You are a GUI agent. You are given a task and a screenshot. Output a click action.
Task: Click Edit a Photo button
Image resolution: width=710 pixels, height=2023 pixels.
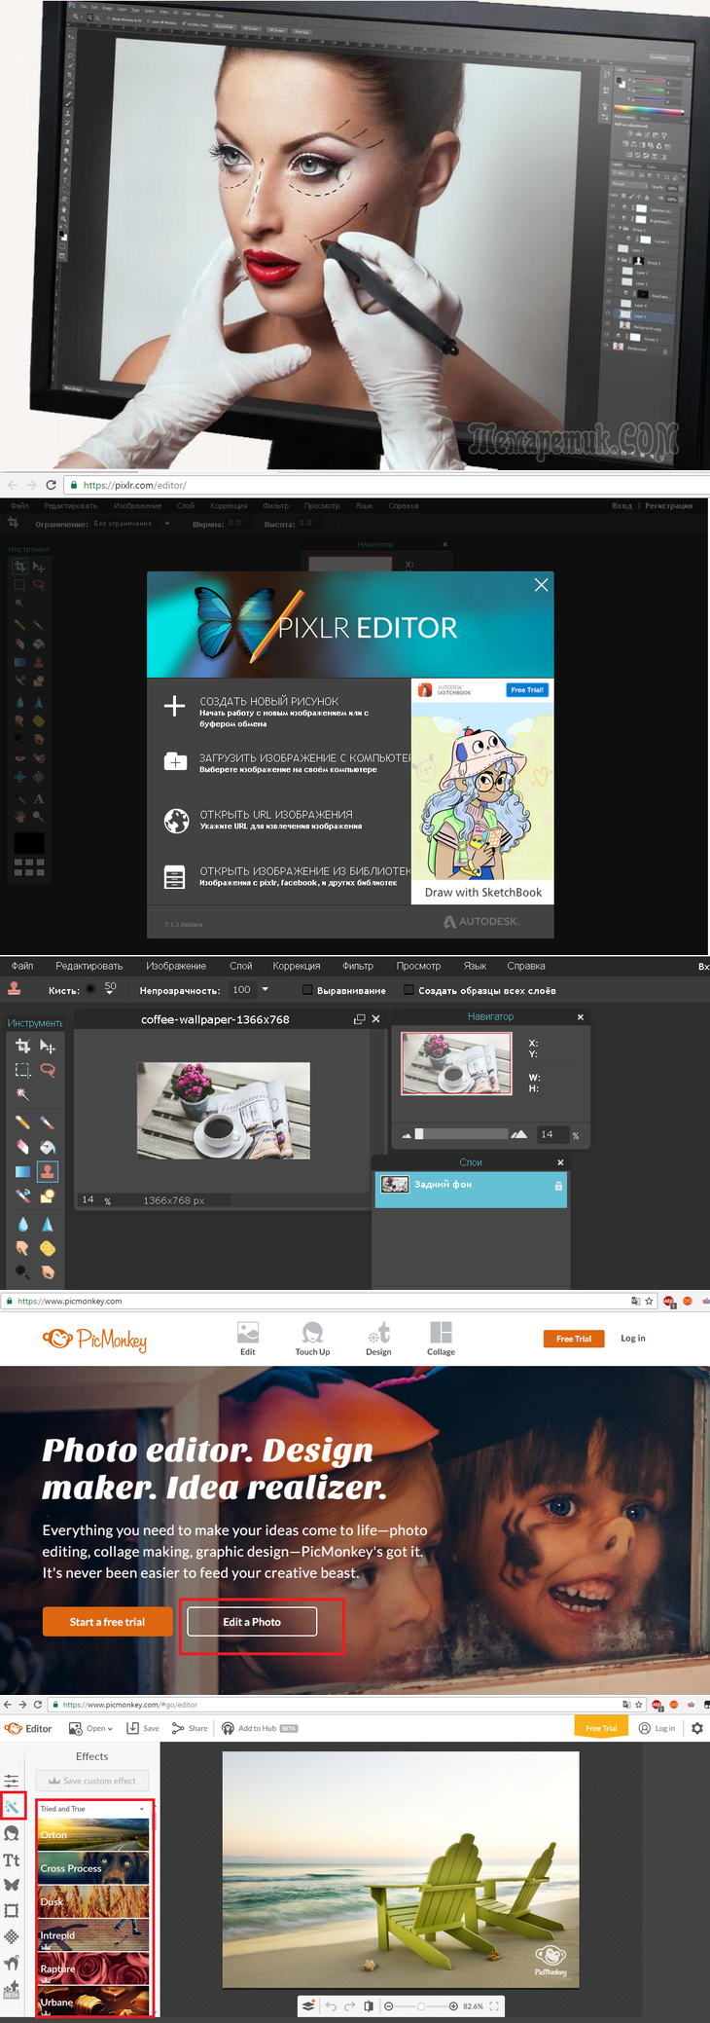252,1622
